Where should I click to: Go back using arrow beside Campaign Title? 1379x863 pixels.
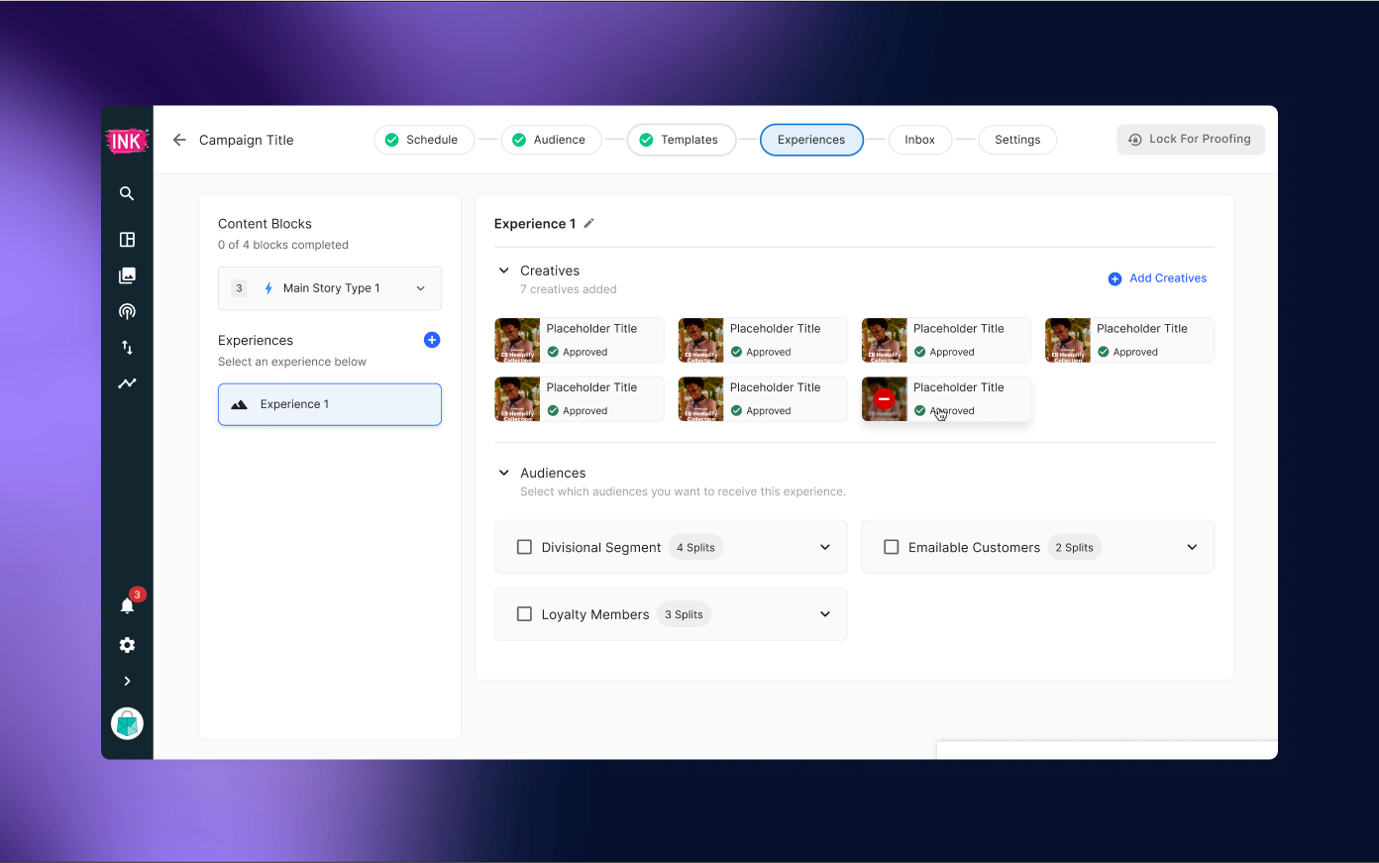179,140
